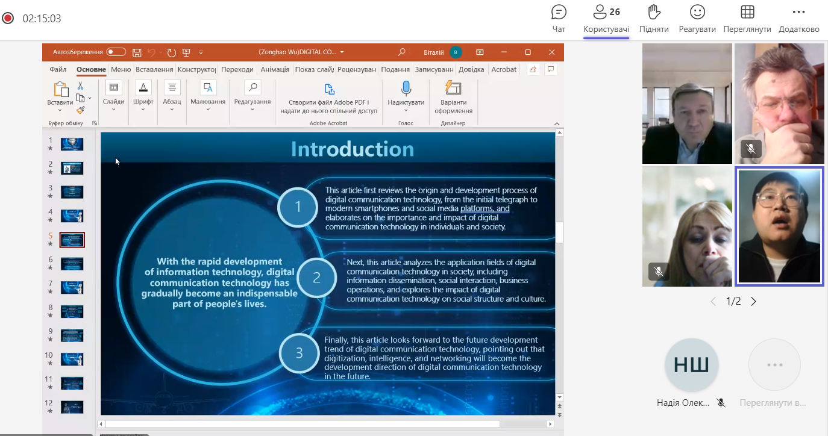This screenshot has height=436, width=828.
Task: Switch to the Меню ribbon tab
Action: [121, 69]
